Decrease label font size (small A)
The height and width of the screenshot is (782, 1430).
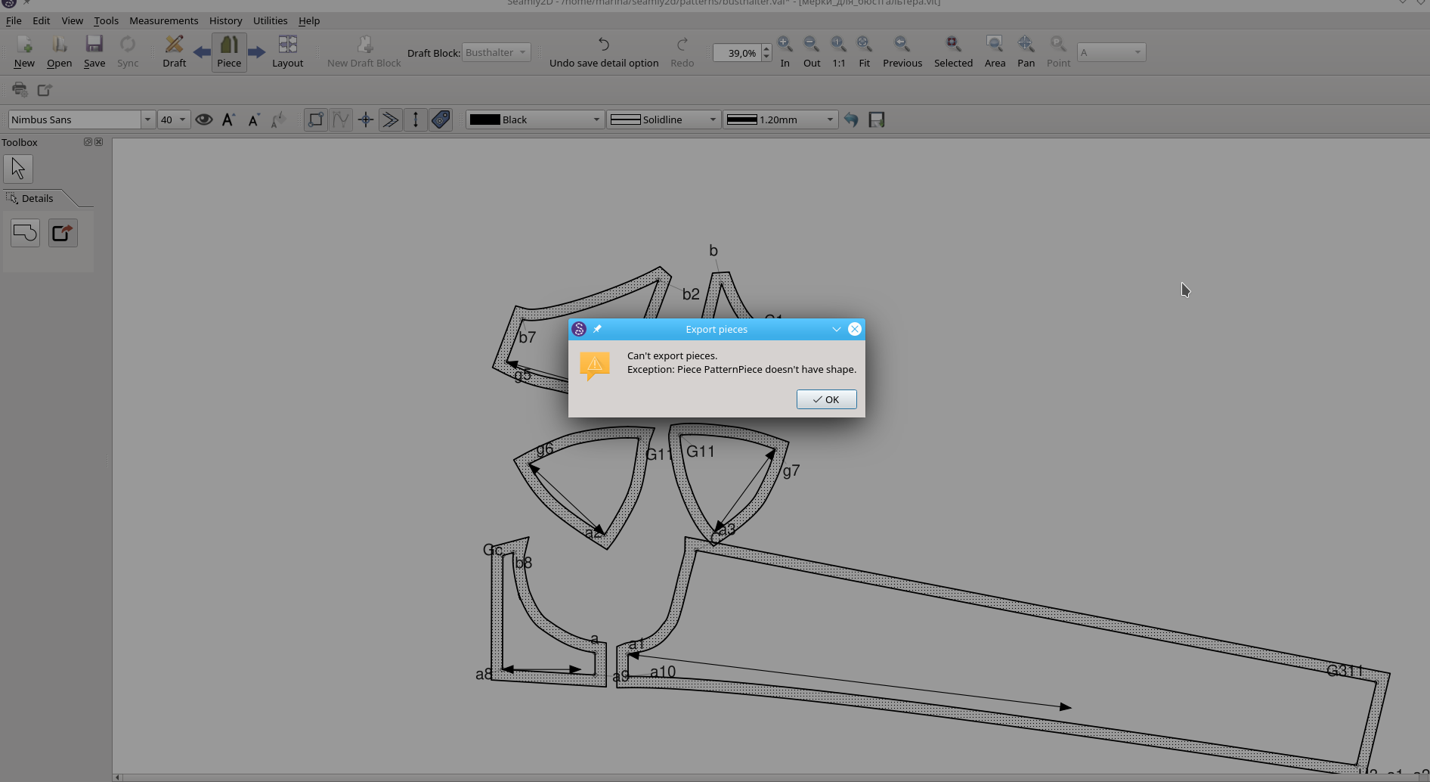[x=254, y=119]
